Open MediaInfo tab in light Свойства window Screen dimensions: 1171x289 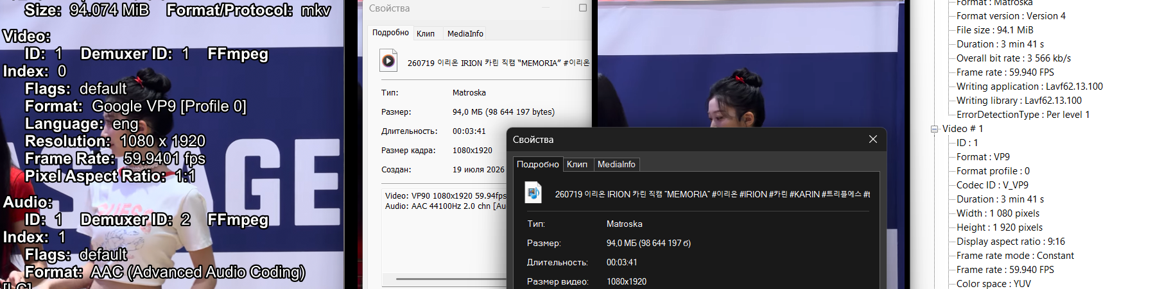(465, 33)
